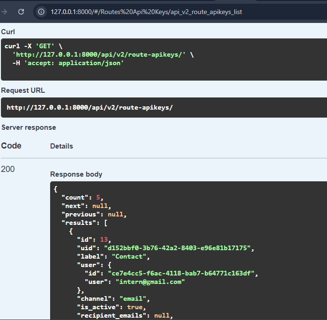
Task: Click the 200 status code
Action: pos(7,169)
